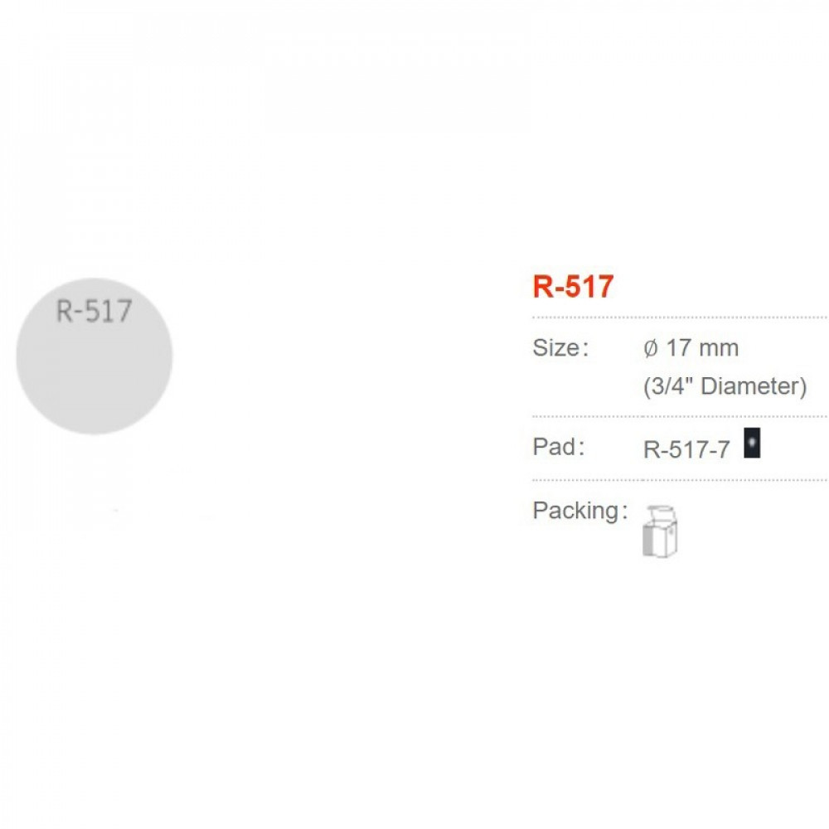The width and height of the screenshot is (829, 829).
Task: Open the R-517-7 pad code
Action: coord(686,449)
